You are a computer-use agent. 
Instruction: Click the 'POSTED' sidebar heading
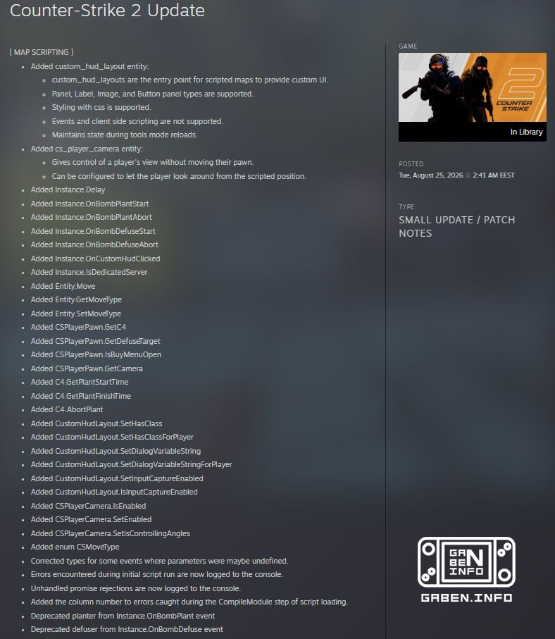point(411,164)
